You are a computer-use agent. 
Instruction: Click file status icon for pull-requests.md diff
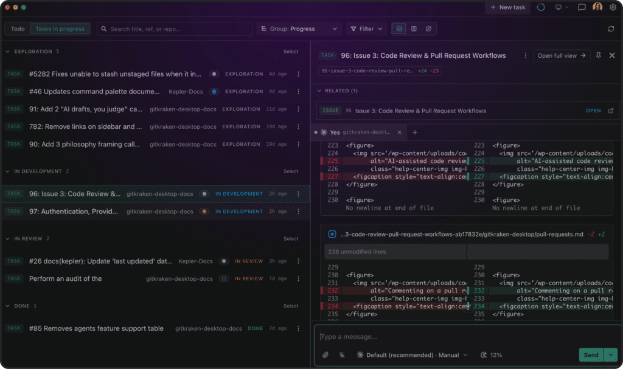(332, 234)
